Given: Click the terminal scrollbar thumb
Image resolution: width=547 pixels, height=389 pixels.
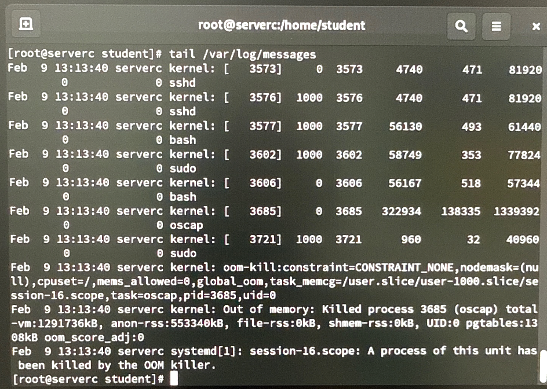Looking at the screenshot, I should [543, 365].
